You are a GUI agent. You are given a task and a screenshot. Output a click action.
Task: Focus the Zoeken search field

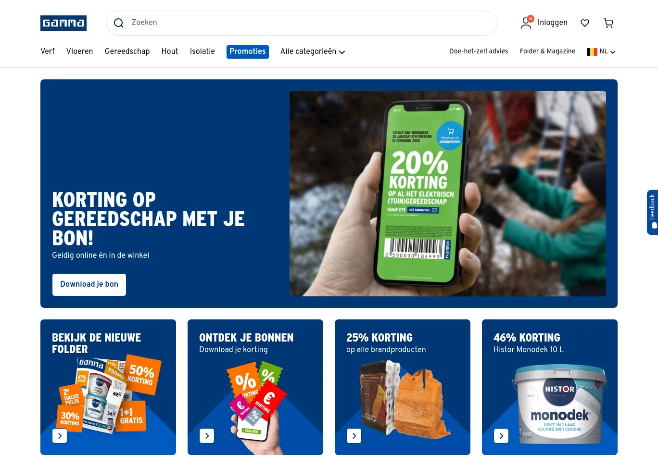point(302,23)
